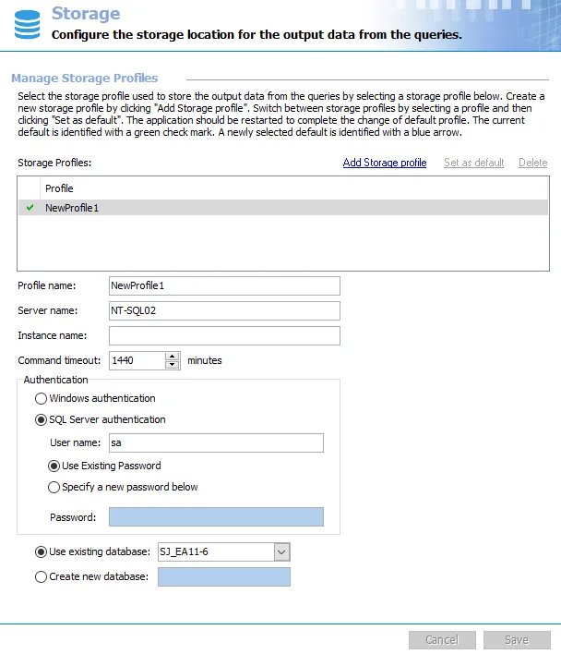
Task: Choose Specify a new password below
Action: pos(54,487)
